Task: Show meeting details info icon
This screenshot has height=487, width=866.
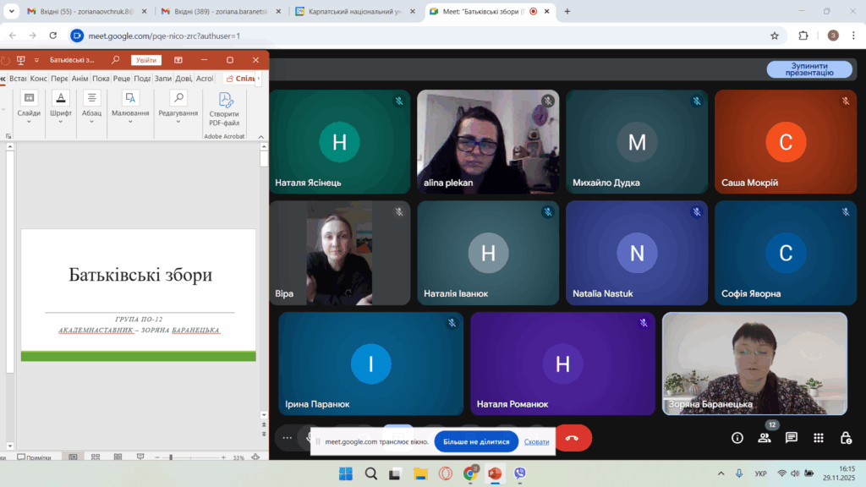Action: pyautogui.click(x=737, y=438)
